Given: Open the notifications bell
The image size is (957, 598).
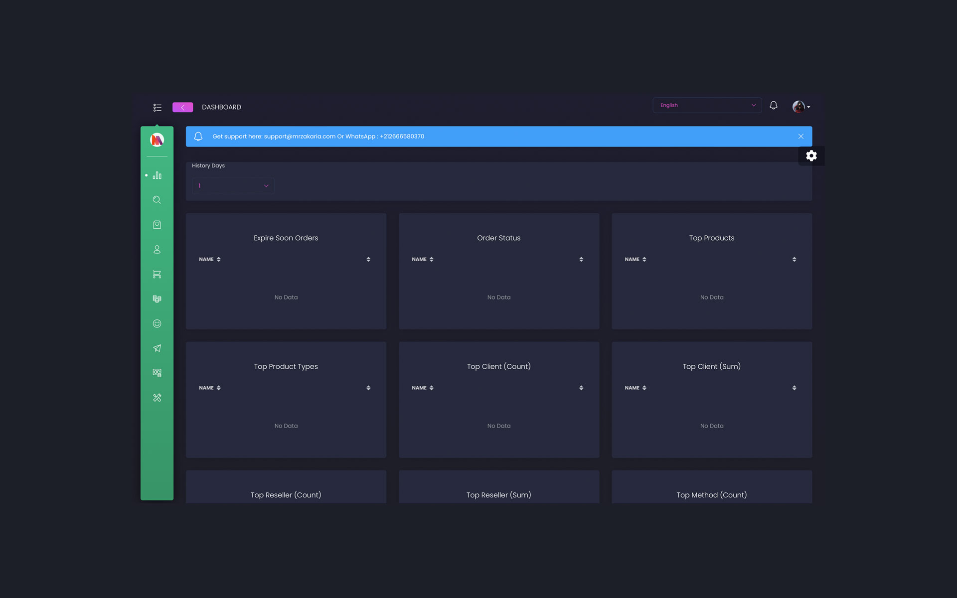Looking at the screenshot, I should click(x=774, y=106).
